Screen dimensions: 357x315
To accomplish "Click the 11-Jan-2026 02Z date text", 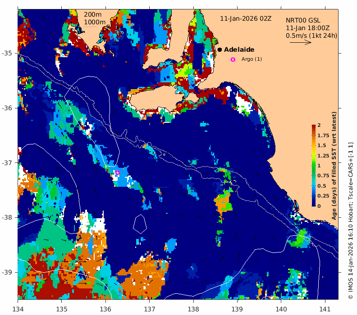I will pyautogui.click(x=246, y=18).
